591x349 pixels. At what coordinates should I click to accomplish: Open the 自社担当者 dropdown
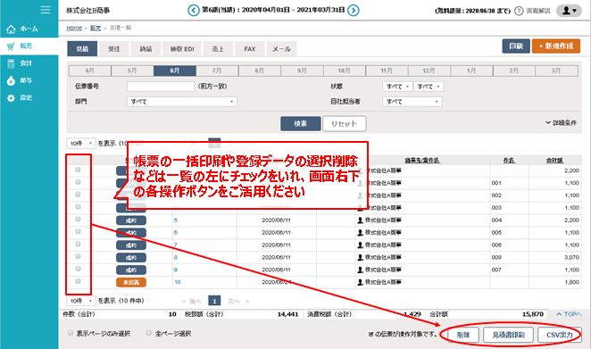(412, 102)
